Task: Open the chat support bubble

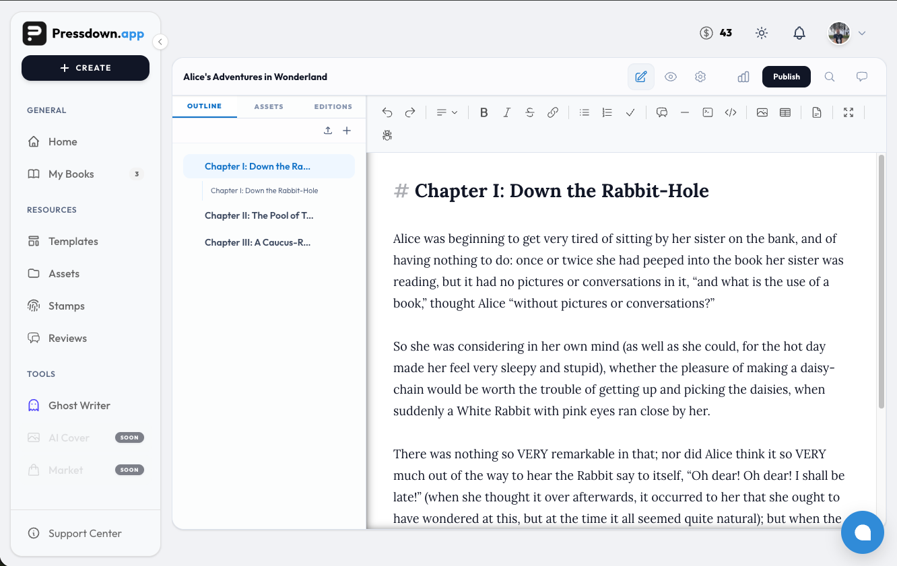Action: click(x=863, y=532)
